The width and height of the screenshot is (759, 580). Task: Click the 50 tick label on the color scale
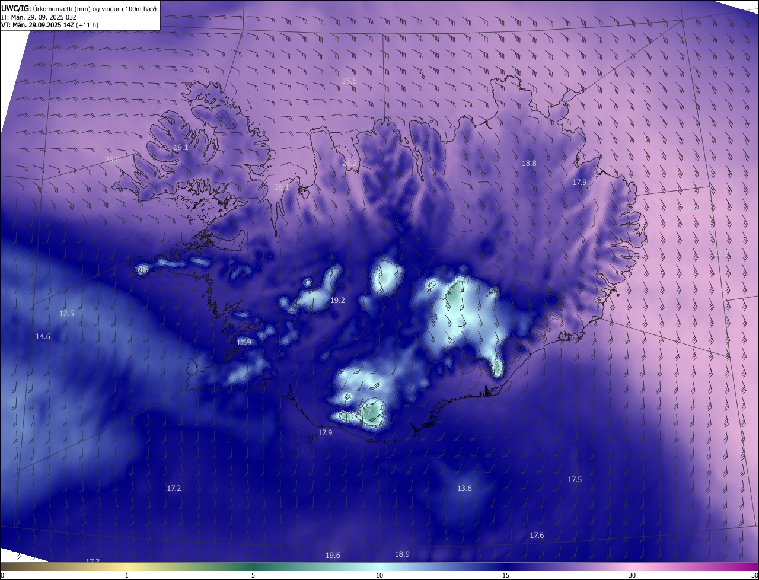754,575
